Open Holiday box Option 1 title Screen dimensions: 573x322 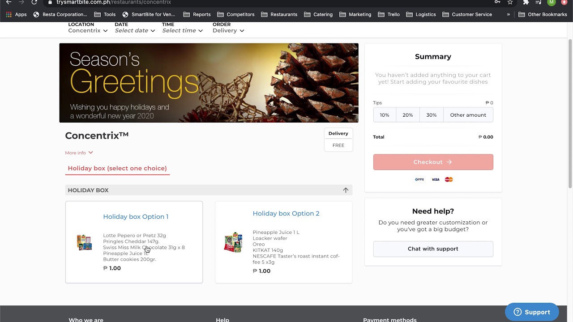click(136, 216)
